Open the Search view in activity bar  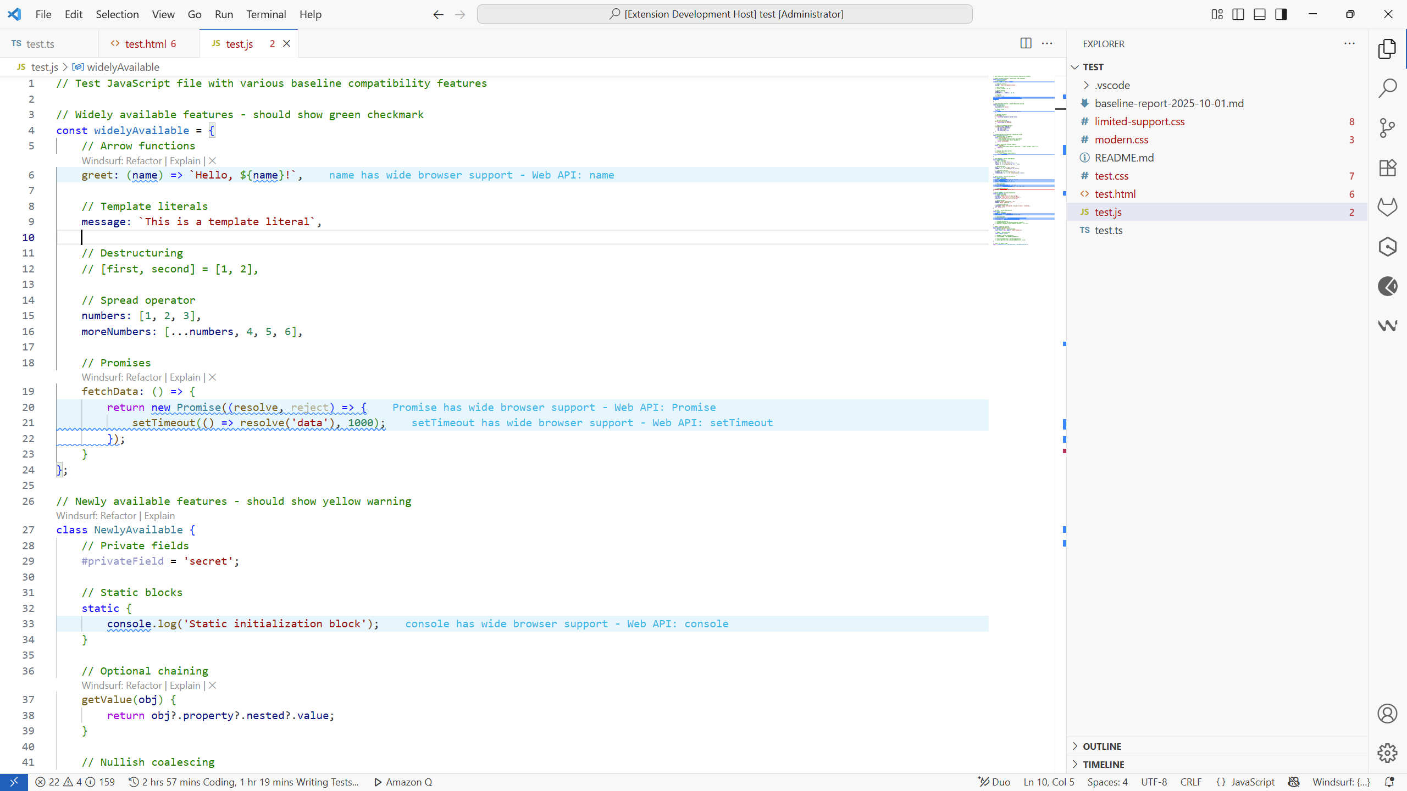pos(1387,88)
